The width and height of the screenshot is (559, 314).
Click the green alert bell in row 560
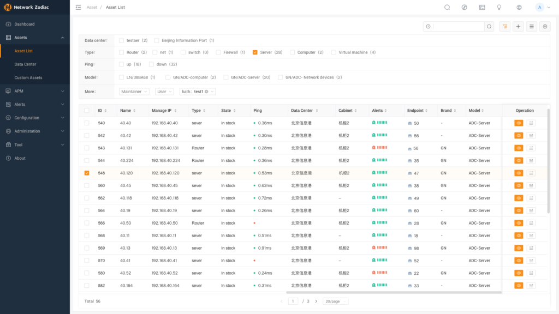pyautogui.click(x=373, y=185)
